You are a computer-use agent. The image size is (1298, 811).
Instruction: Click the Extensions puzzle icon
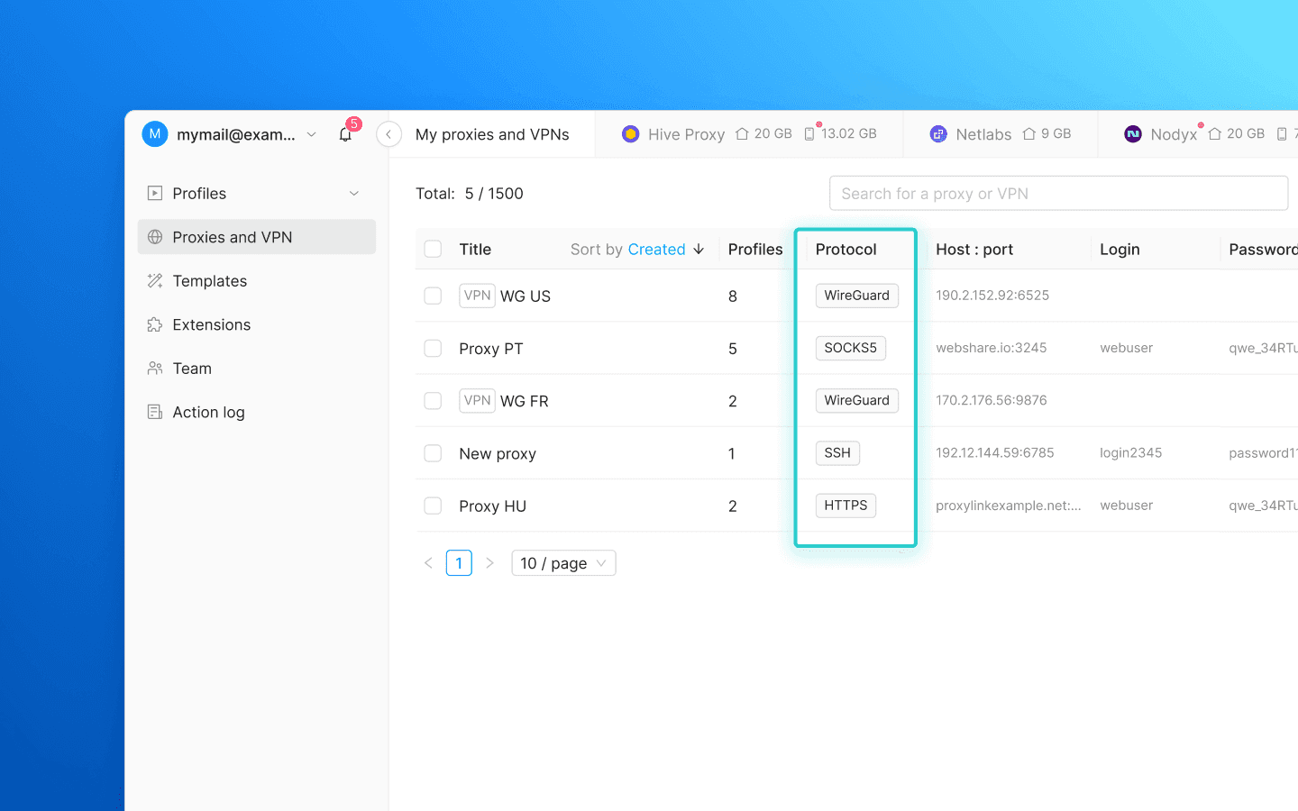(155, 324)
